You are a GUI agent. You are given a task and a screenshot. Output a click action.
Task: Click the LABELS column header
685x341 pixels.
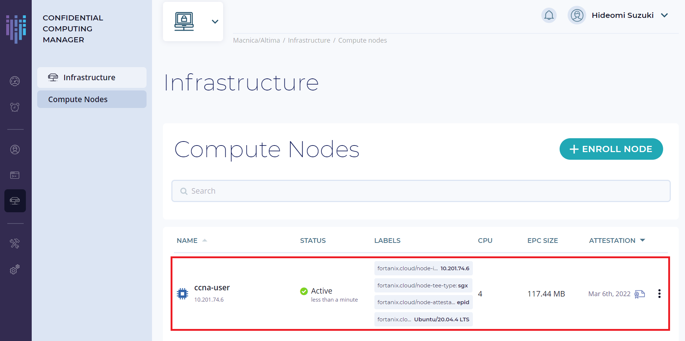[388, 240]
